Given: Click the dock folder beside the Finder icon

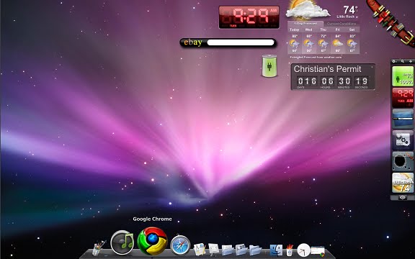Looking at the screenshot, I should (x=255, y=250).
